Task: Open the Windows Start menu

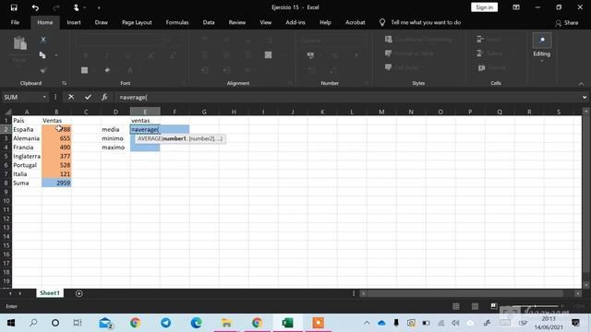Action: coord(10,323)
